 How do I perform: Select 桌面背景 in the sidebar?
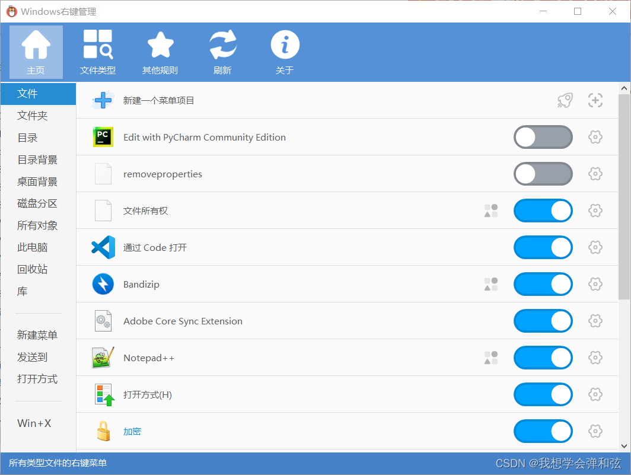[x=38, y=181]
